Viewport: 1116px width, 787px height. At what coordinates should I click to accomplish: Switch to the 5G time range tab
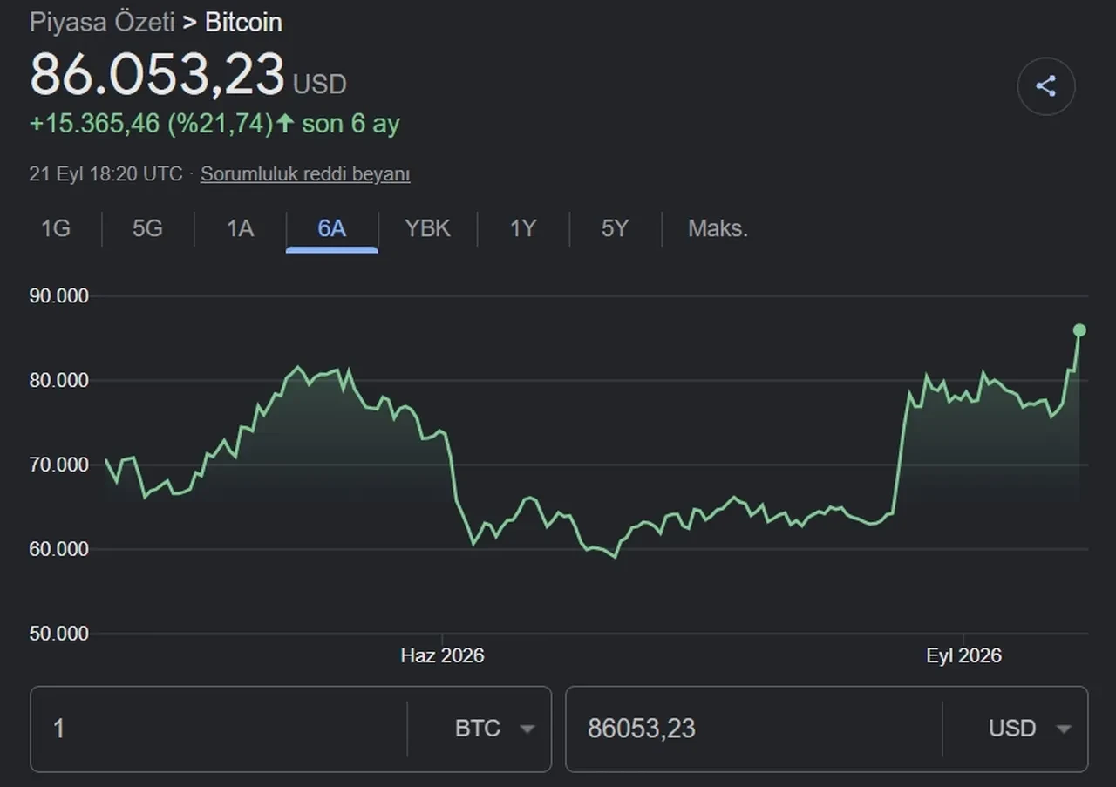147,228
